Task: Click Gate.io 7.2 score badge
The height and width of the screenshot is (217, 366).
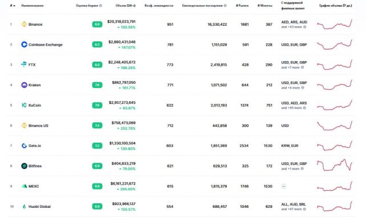Action: [97, 146]
